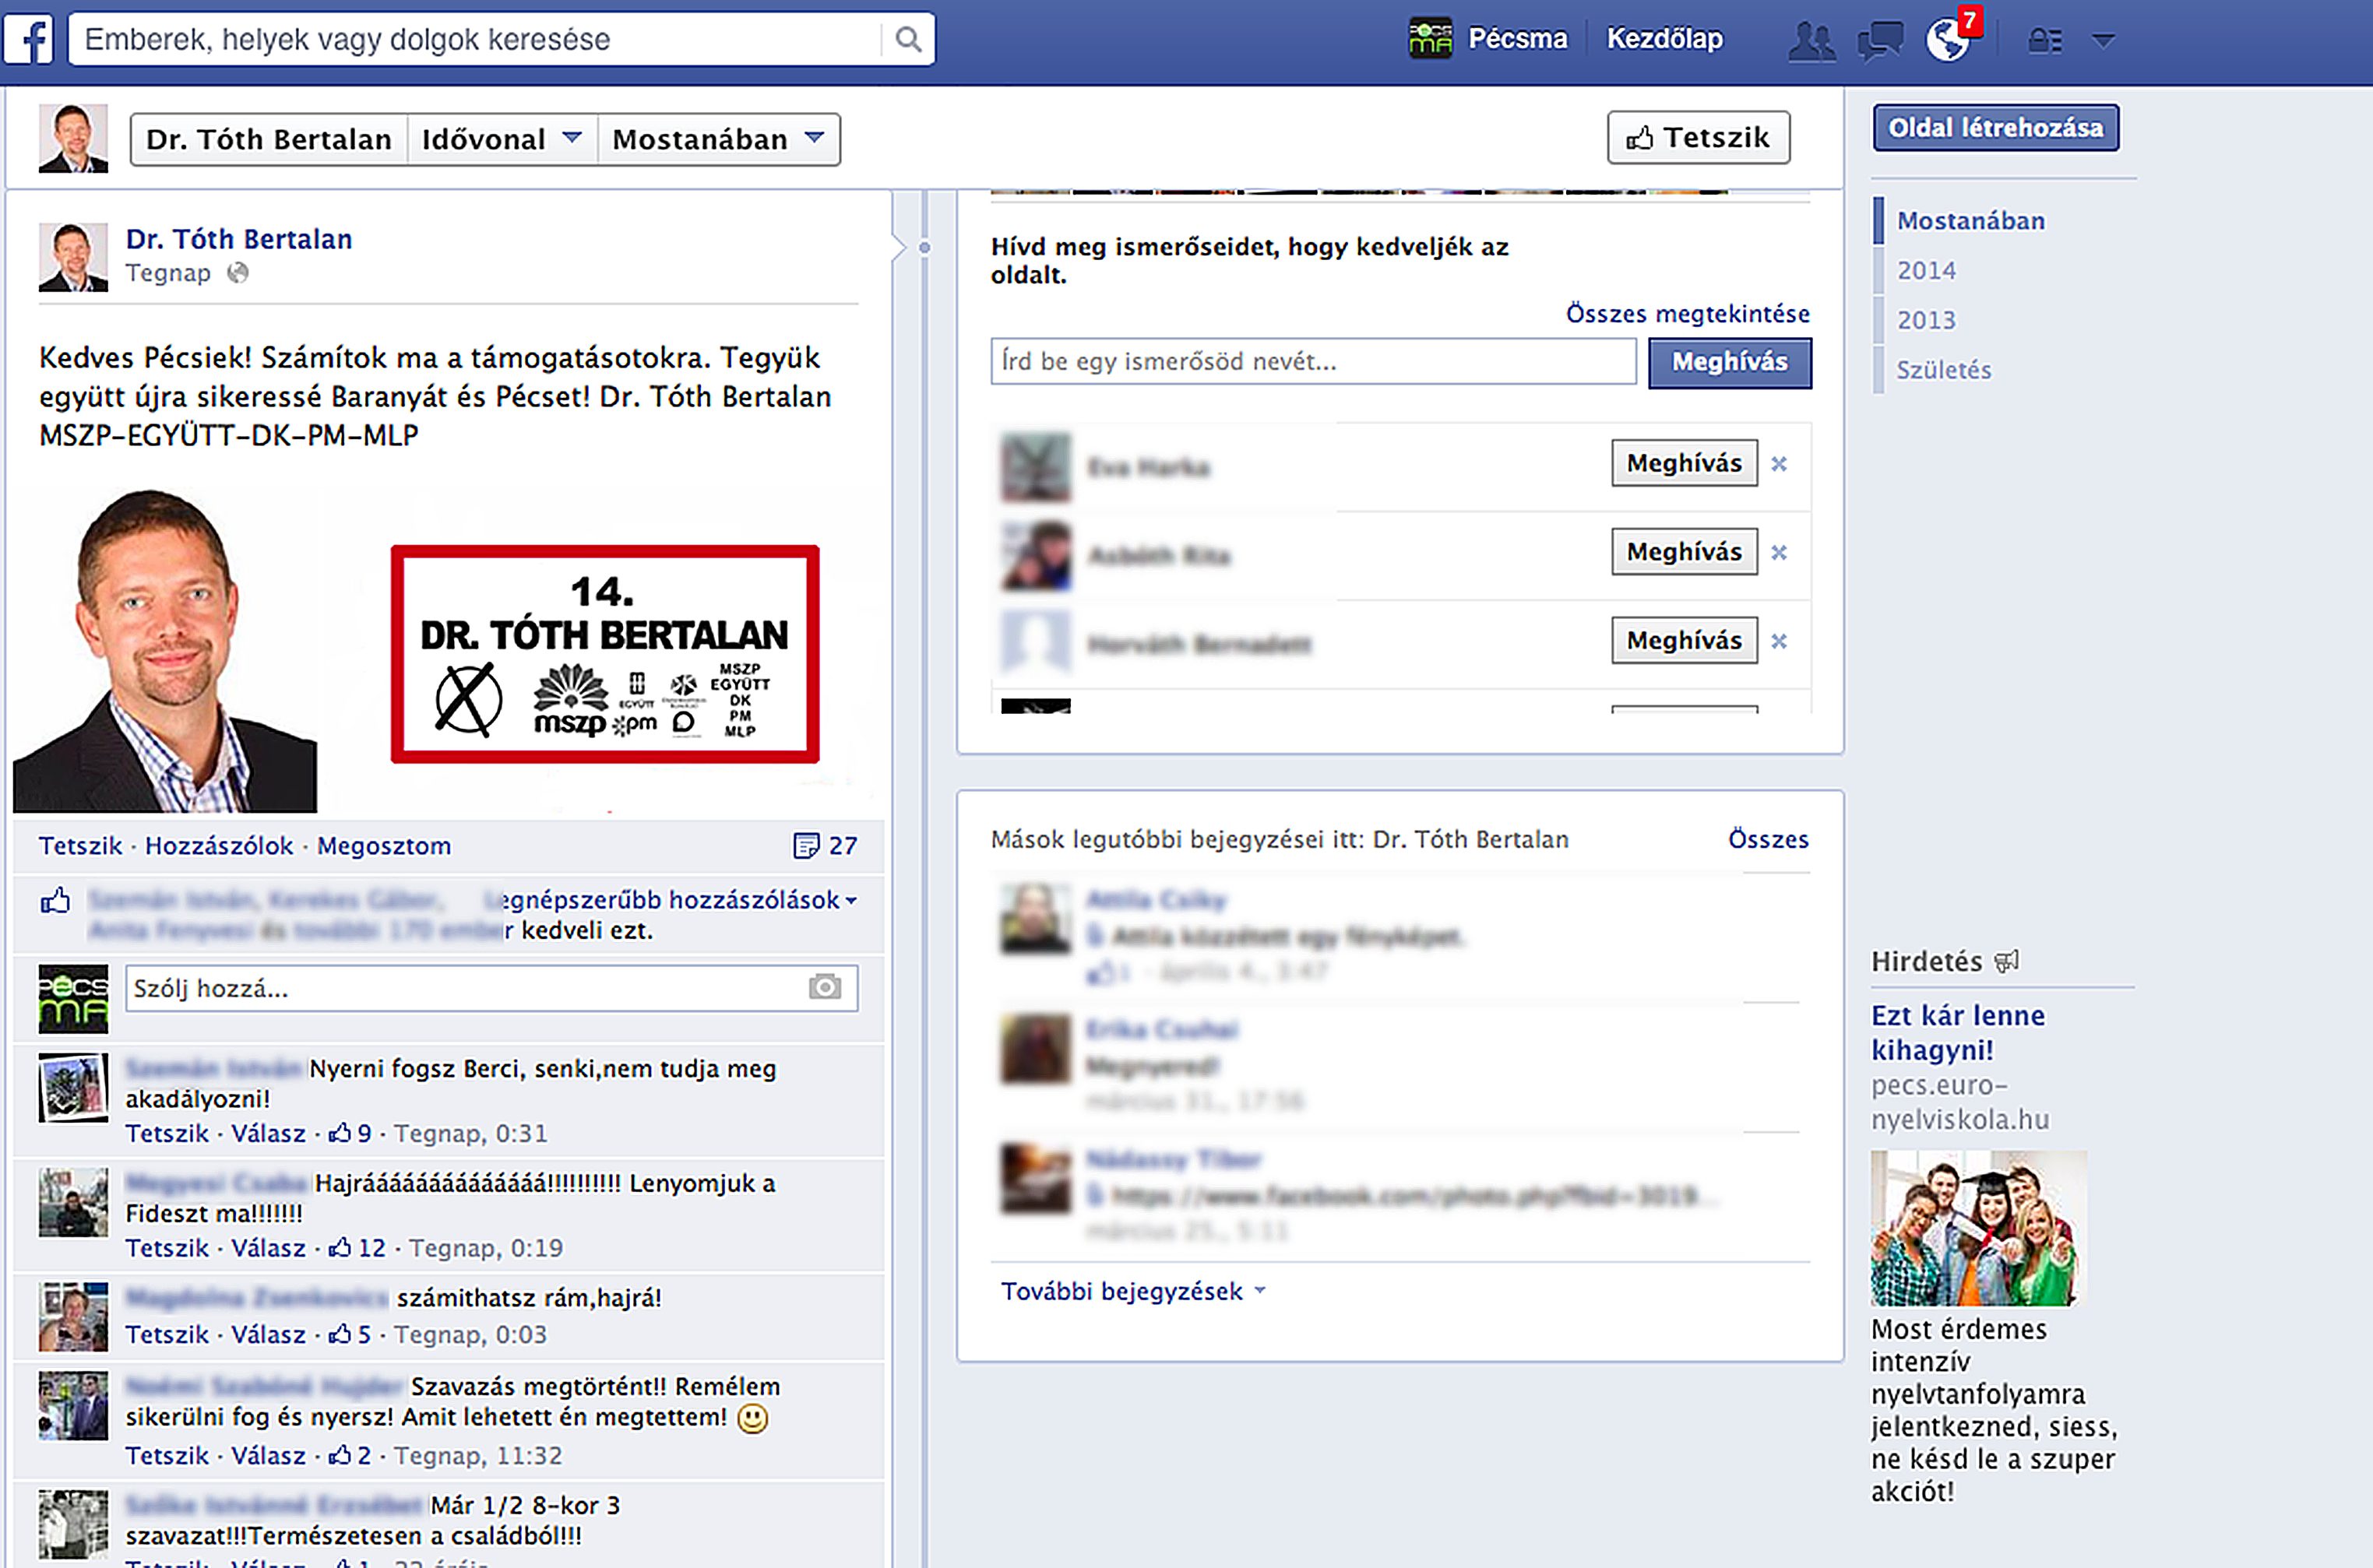Invite the second suggested friend with Meghívás
Image resolution: width=2373 pixels, height=1568 pixels.
pyautogui.click(x=1684, y=552)
